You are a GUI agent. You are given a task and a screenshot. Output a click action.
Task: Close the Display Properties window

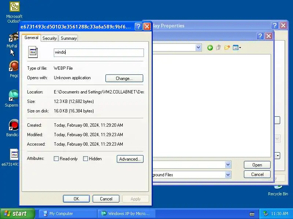click(283, 25)
